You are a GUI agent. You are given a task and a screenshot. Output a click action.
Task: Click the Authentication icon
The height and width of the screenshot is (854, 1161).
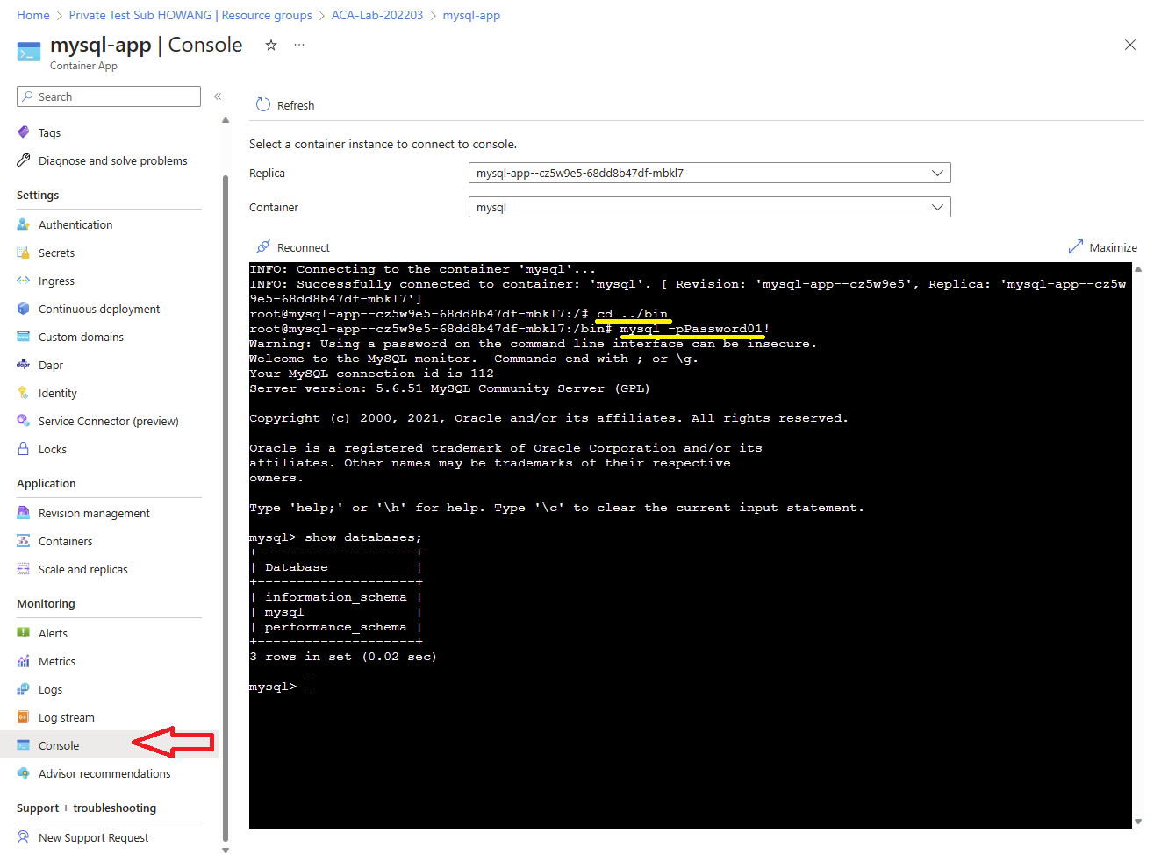click(24, 224)
